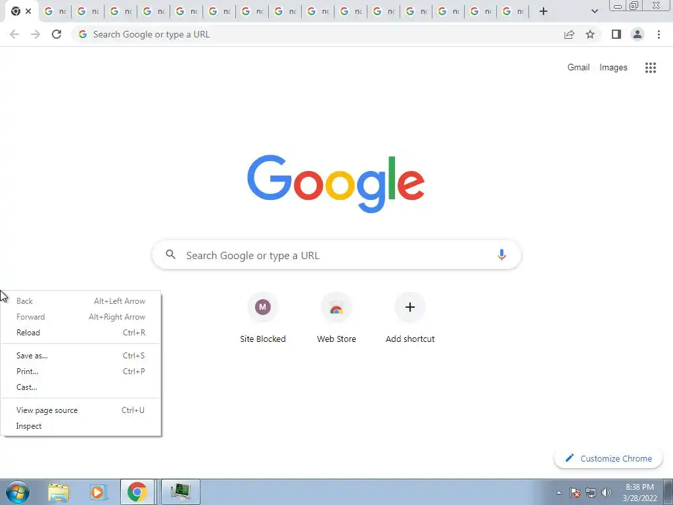Click the share page icon in address bar
The width and height of the screenshot is (673, 505).
(569, 34)
